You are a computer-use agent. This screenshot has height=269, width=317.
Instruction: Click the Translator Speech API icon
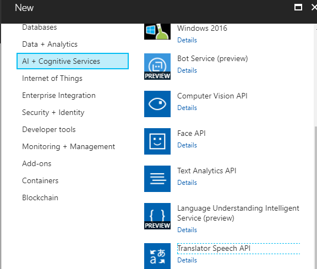pos(157,256)
